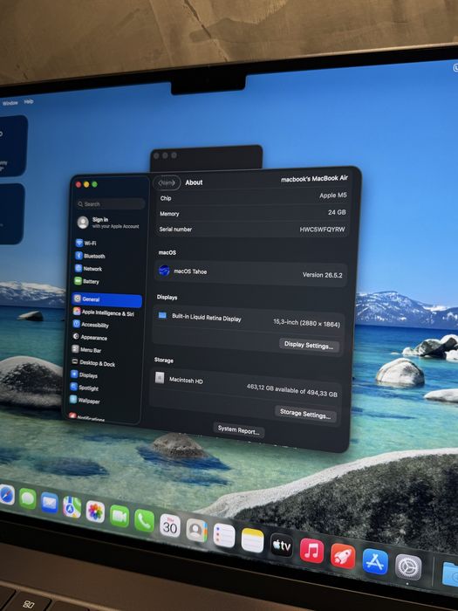
Task: Click the "15,3-inch (2880 × 1864)" display size
Action: pos(306,323)
